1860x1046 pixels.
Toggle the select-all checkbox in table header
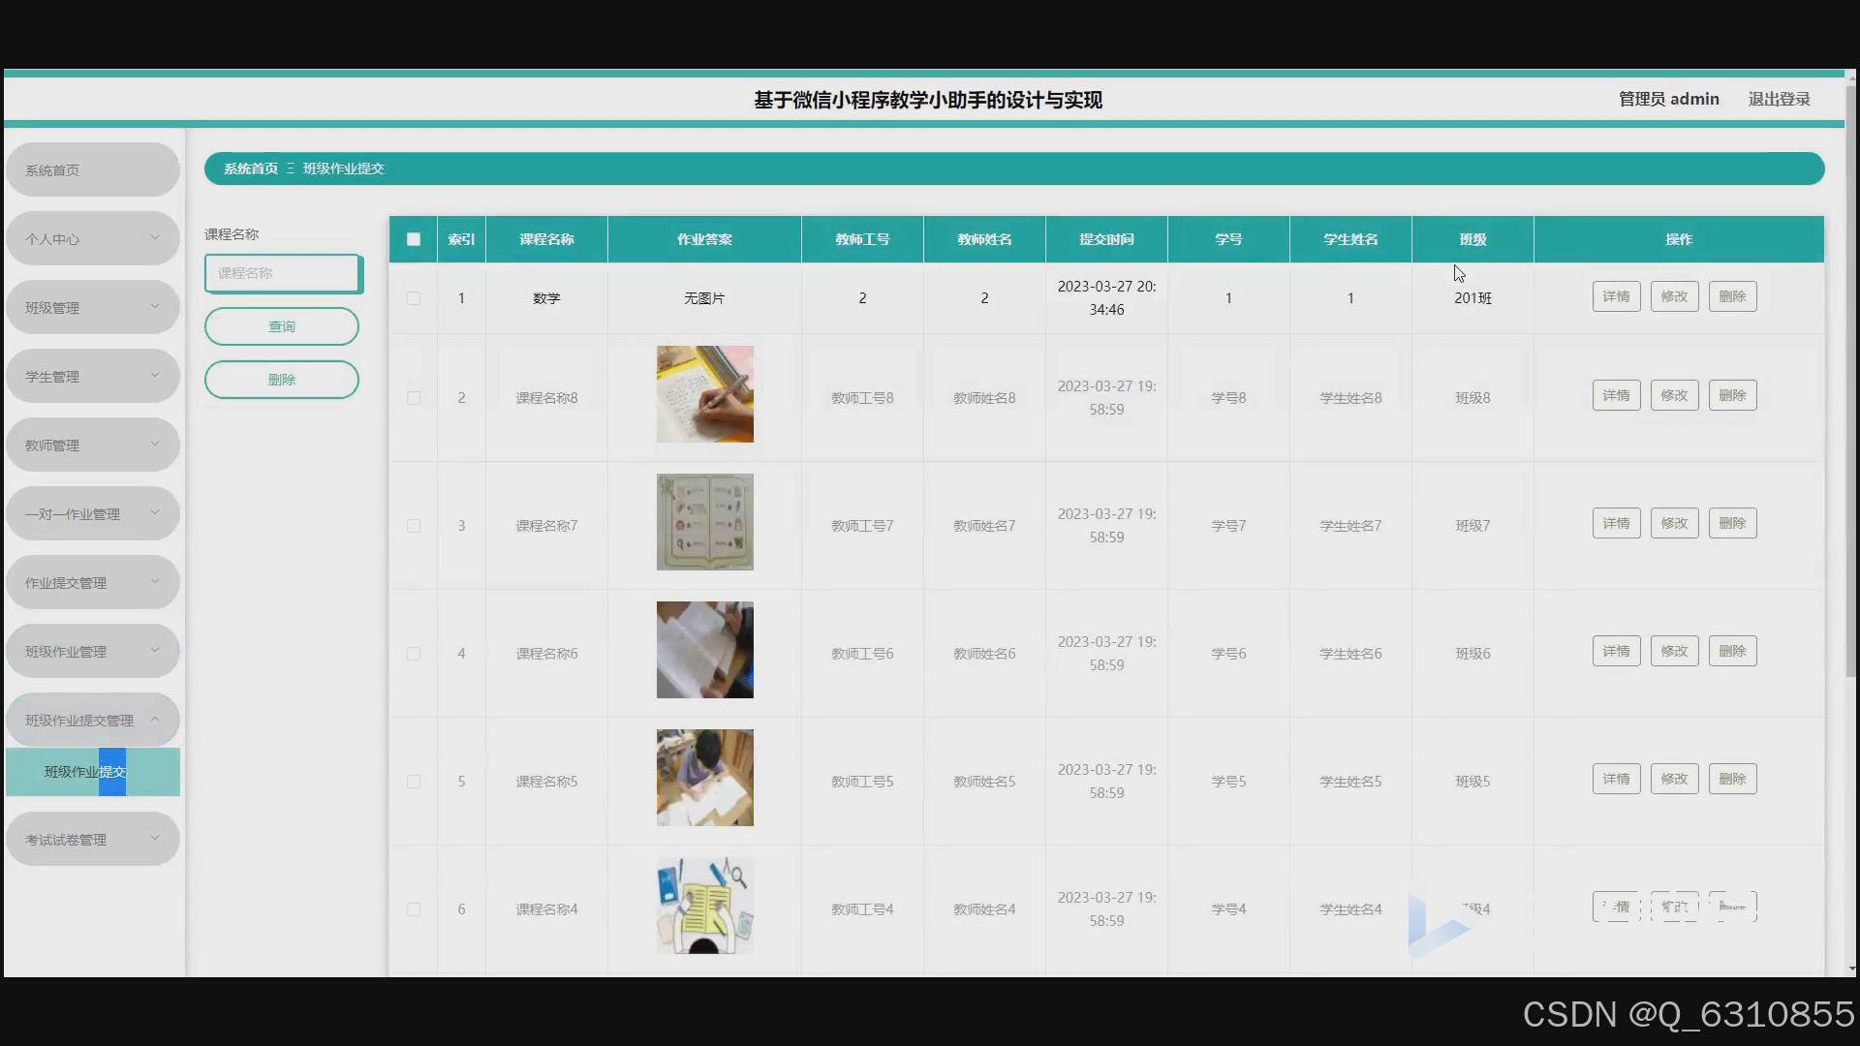(414, 239)
